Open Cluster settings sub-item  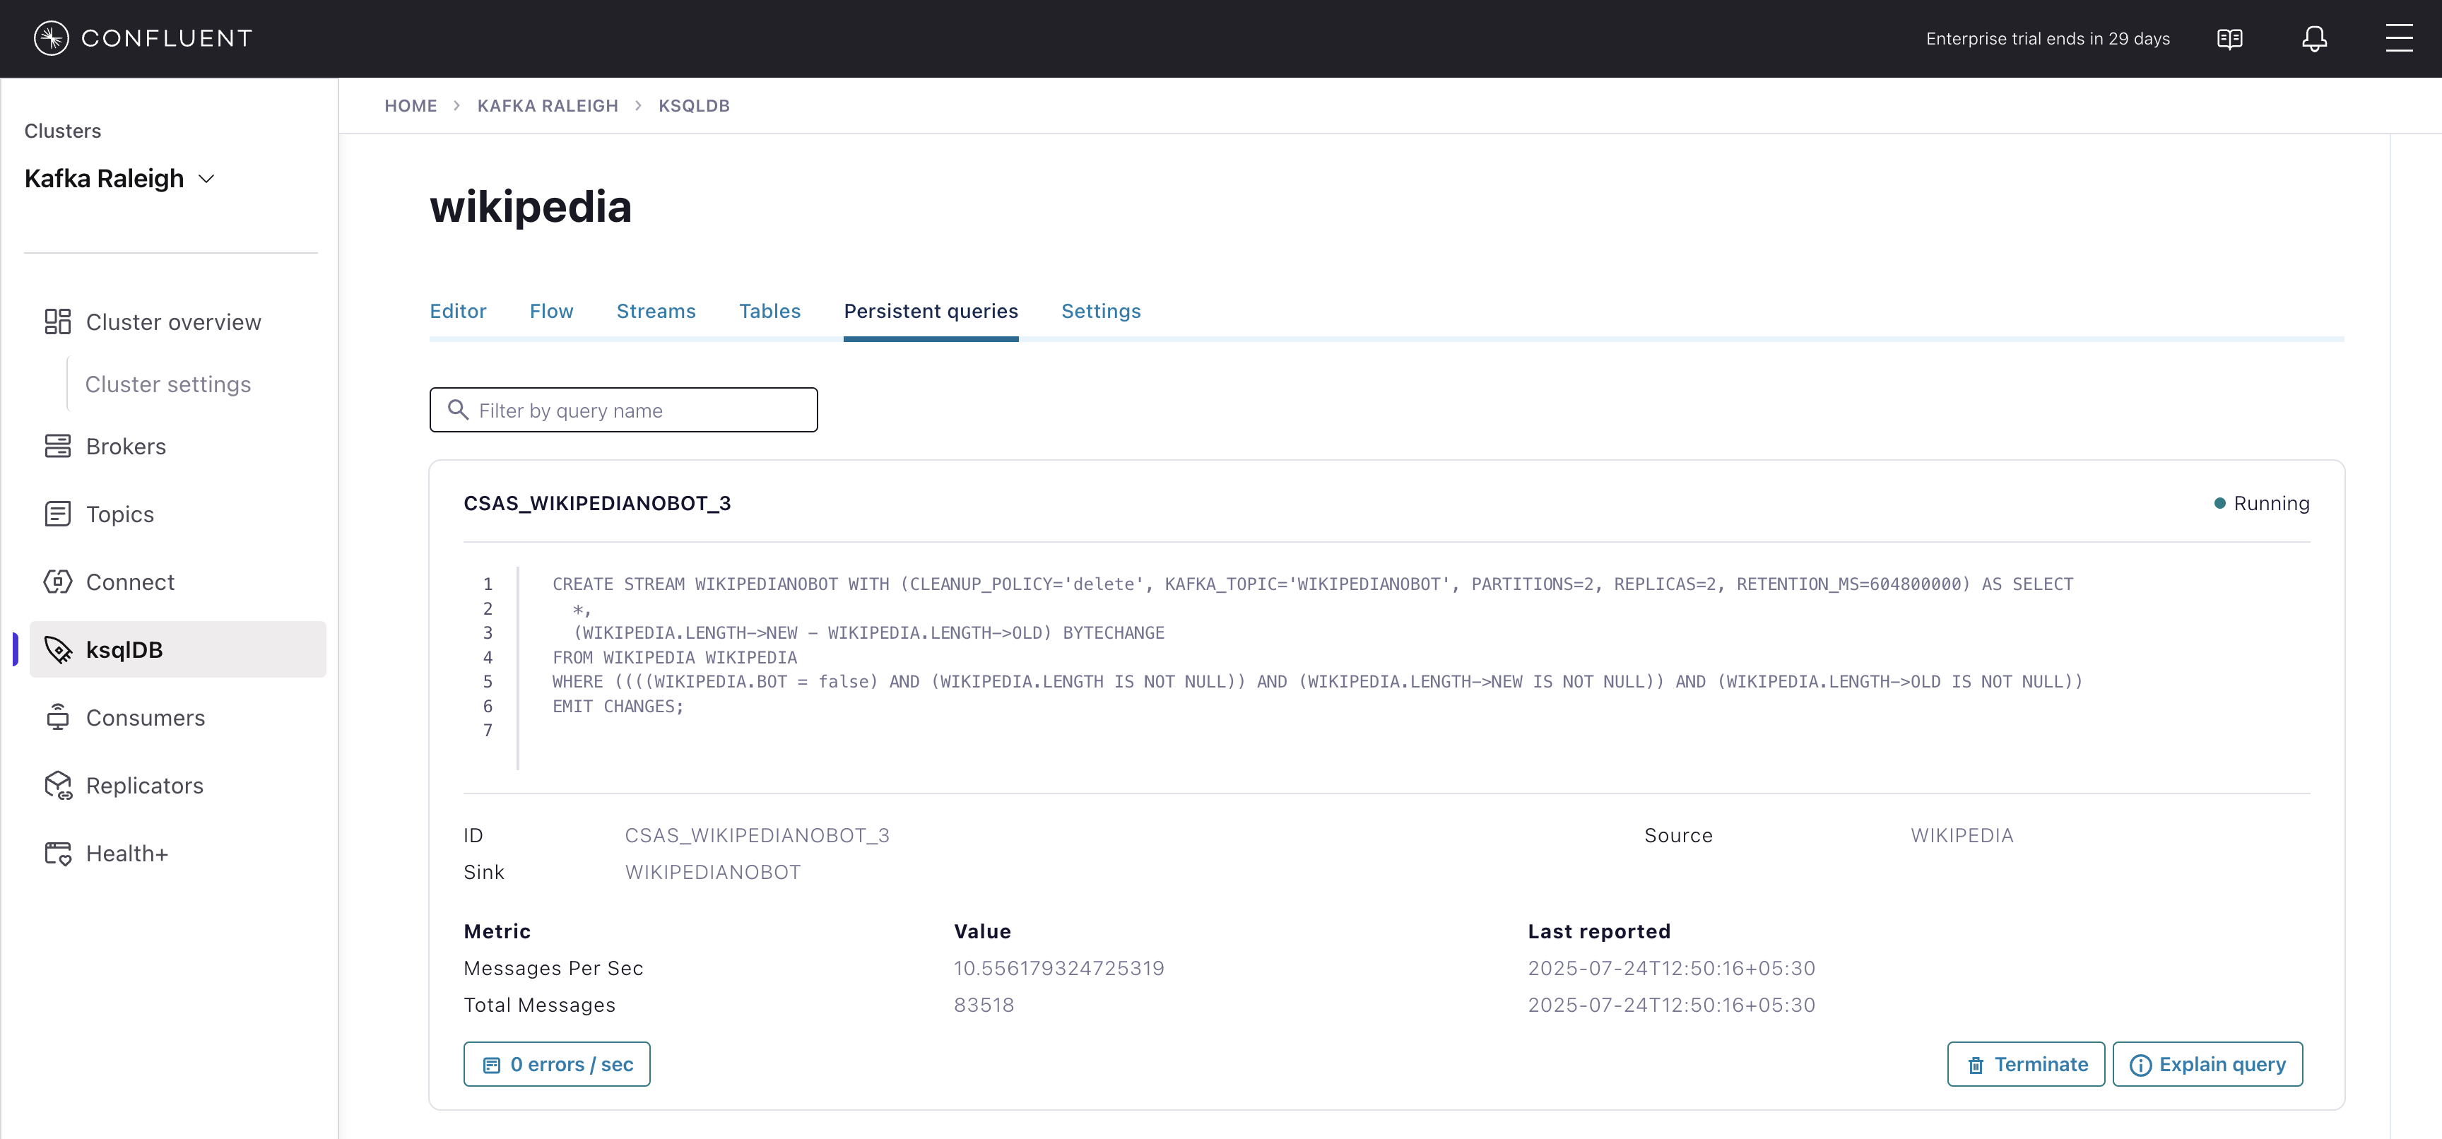[167, 384]
